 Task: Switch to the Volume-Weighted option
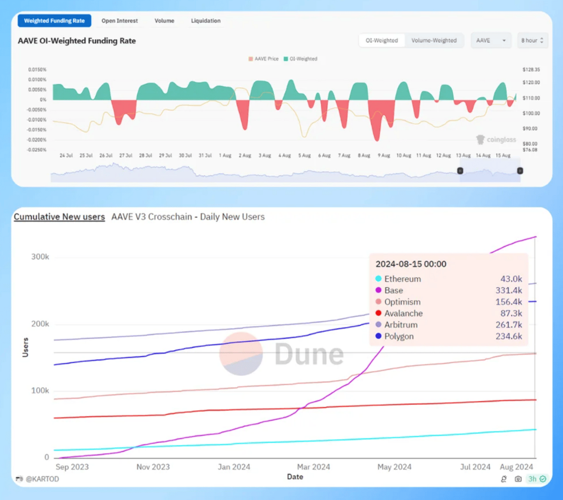[434, 41]
